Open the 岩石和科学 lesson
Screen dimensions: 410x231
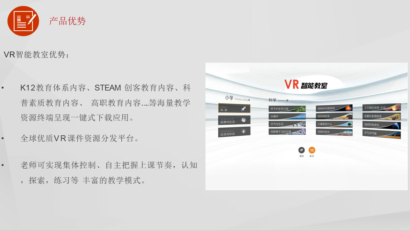334,116
